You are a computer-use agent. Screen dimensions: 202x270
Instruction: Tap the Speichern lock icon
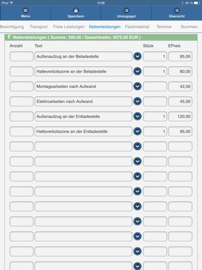click(x=76, y=11)
